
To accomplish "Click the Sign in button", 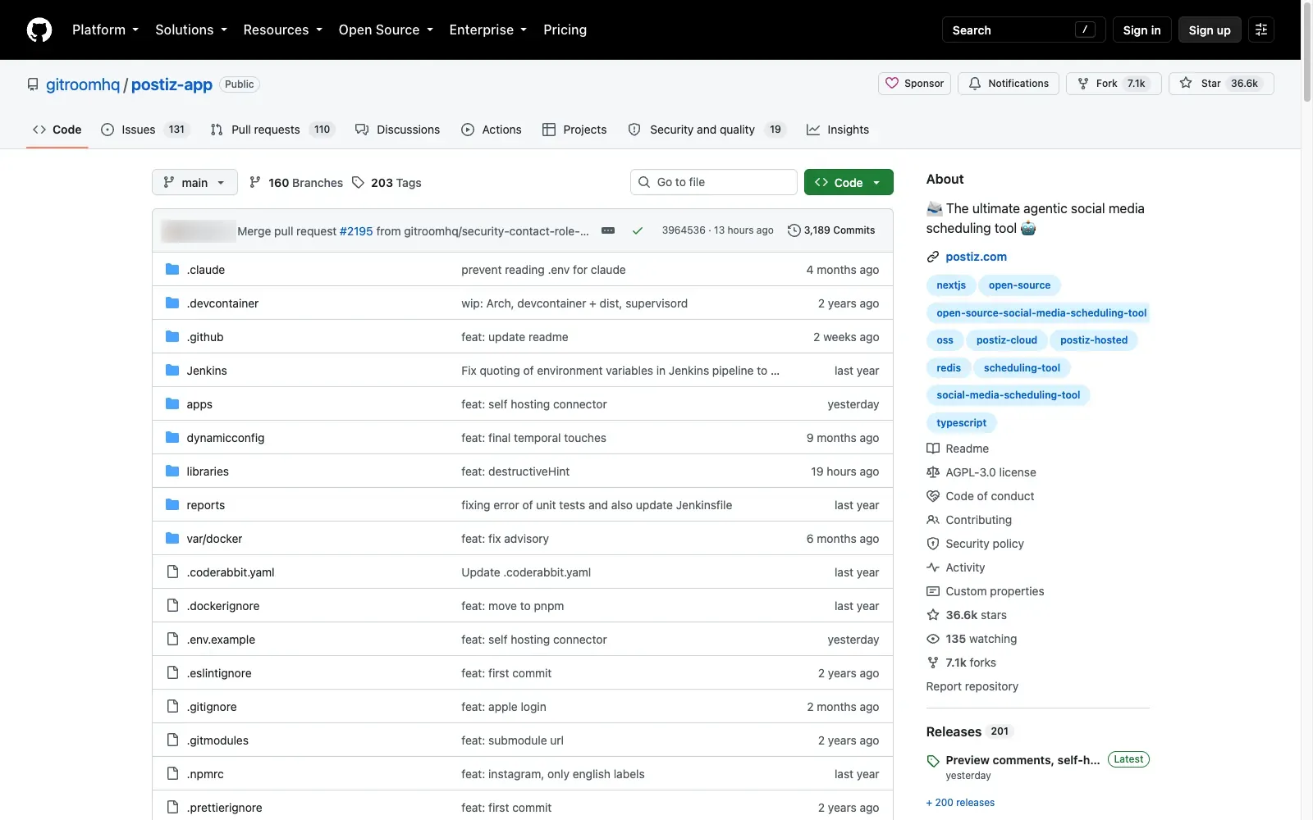I will (1141, 30).
